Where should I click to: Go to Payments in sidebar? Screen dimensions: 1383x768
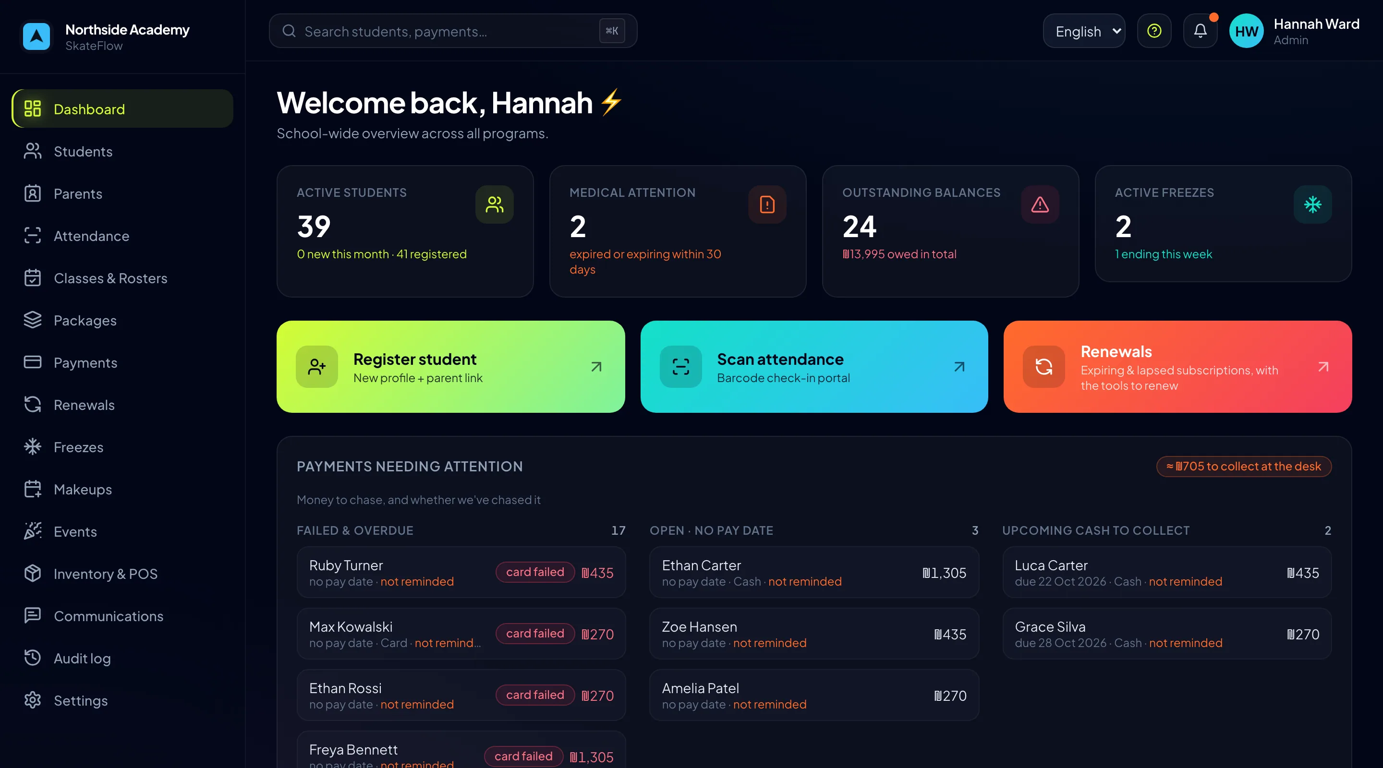122,362
